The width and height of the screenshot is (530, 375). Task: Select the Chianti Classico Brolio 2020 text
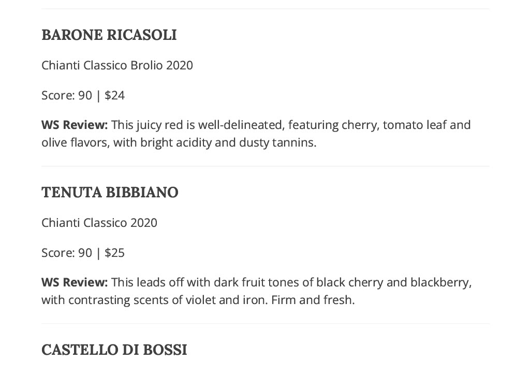click(x=117, y=65)
